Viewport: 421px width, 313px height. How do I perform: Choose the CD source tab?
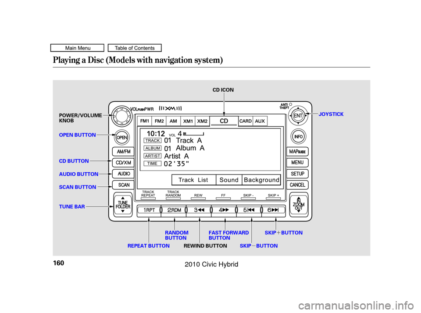(224, 121)
